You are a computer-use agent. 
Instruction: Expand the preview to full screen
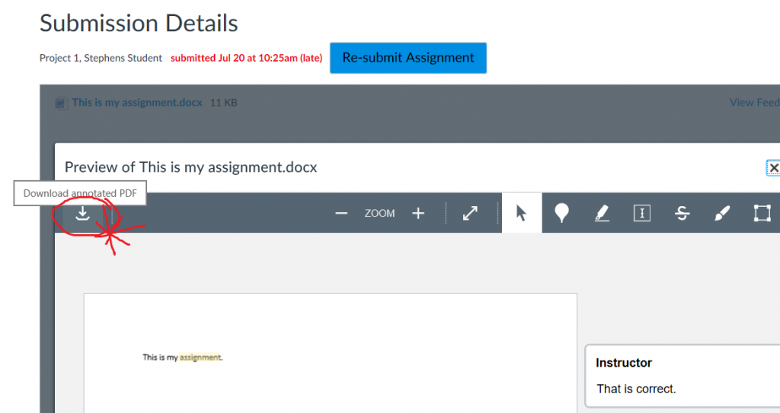tap(471, 214)
